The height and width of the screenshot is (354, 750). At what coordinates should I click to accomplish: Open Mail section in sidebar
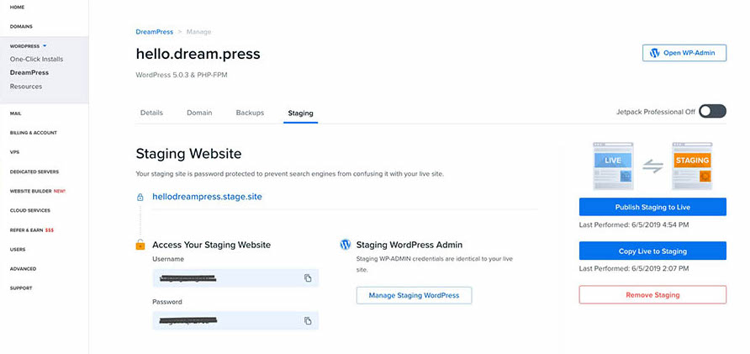[x=16, y=114]
